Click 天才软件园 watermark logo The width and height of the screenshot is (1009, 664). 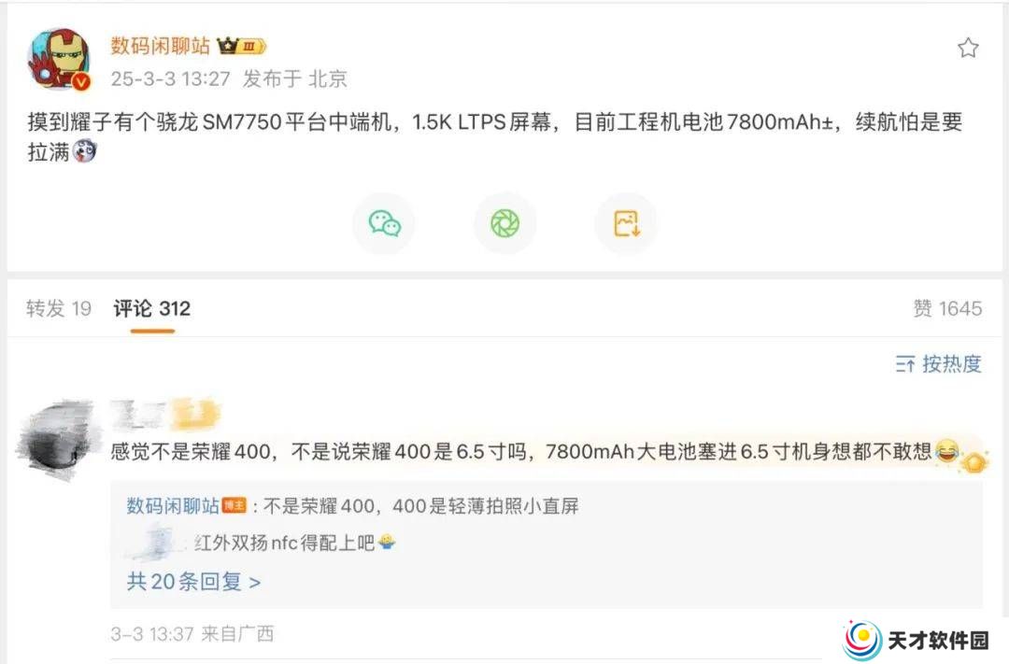coord(917,641)
